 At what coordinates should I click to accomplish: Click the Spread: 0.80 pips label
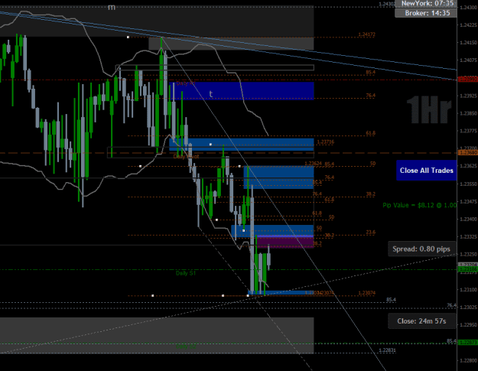point(421,249)
